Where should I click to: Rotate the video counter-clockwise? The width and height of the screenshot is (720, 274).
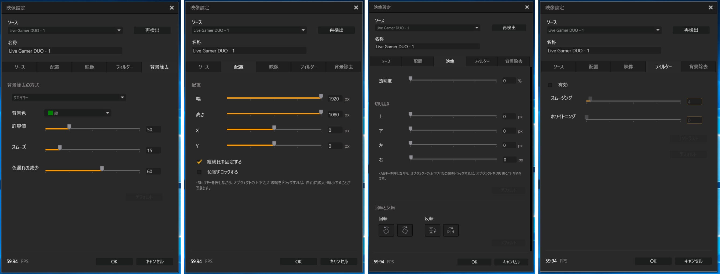click(x=386, y=230)
